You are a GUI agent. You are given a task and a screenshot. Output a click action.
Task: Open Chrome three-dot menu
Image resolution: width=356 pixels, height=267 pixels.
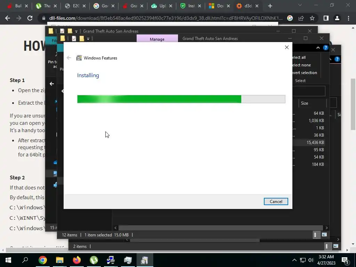(348, 18)
